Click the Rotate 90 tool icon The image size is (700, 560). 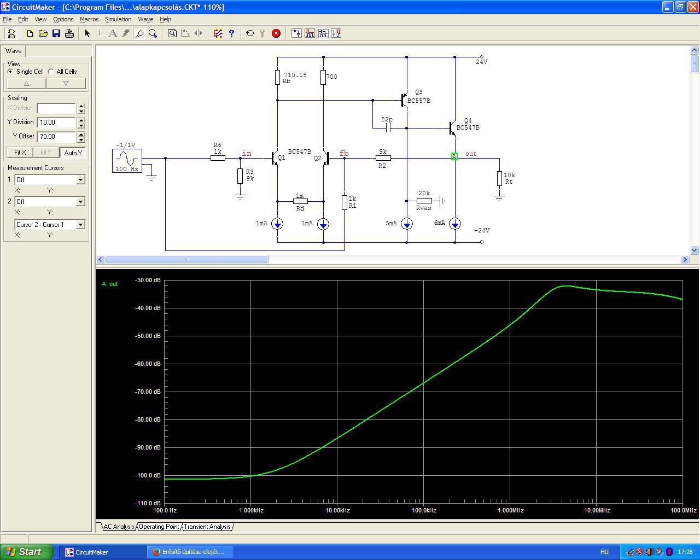click(185, 33)
